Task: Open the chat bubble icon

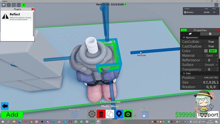Action: coord(9,5)
